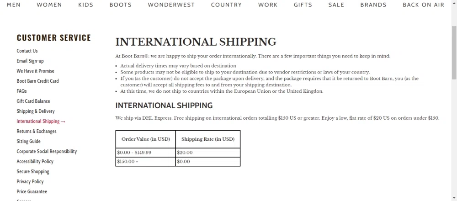The height and width of the screenshot is (201, 457).
Task: Go to Email Sign-up page
Action: pyautogui.click(x=30, y=61)
